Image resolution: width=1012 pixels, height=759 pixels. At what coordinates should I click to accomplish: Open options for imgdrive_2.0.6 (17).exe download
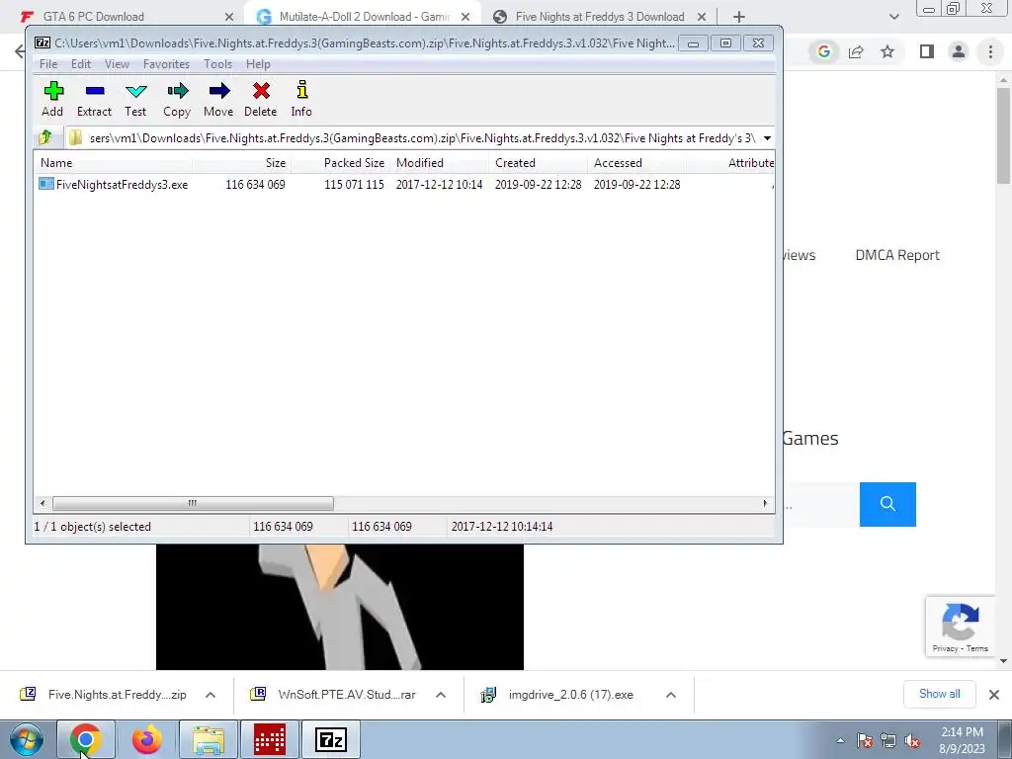click(x=671, y=695)
